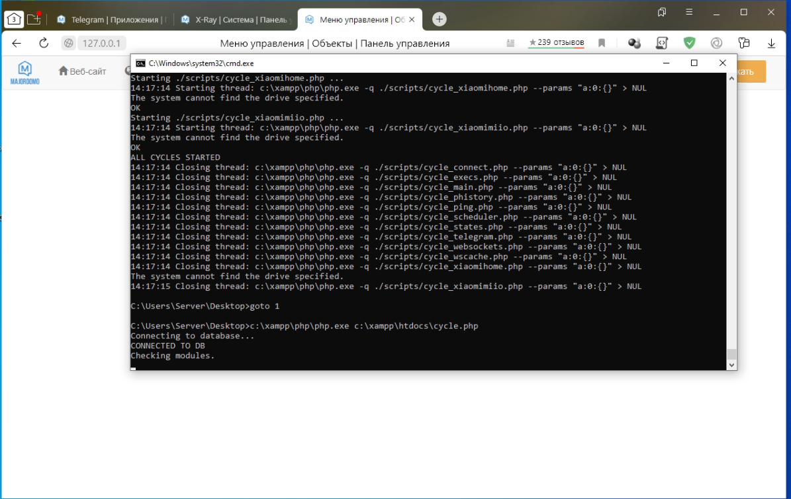791x499 pixels.
Task: Click cmd scrollbar up arrow
Action: pos(731,78)
